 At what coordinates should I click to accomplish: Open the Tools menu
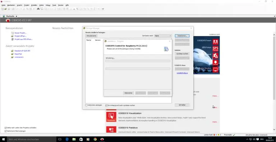pyautogui.click(x=54, y=5)
